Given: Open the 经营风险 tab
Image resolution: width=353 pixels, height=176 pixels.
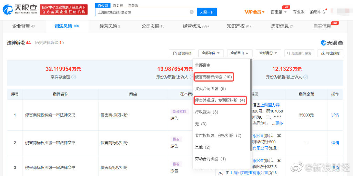Looking at the screenshot, I should [x=110, y=26].
